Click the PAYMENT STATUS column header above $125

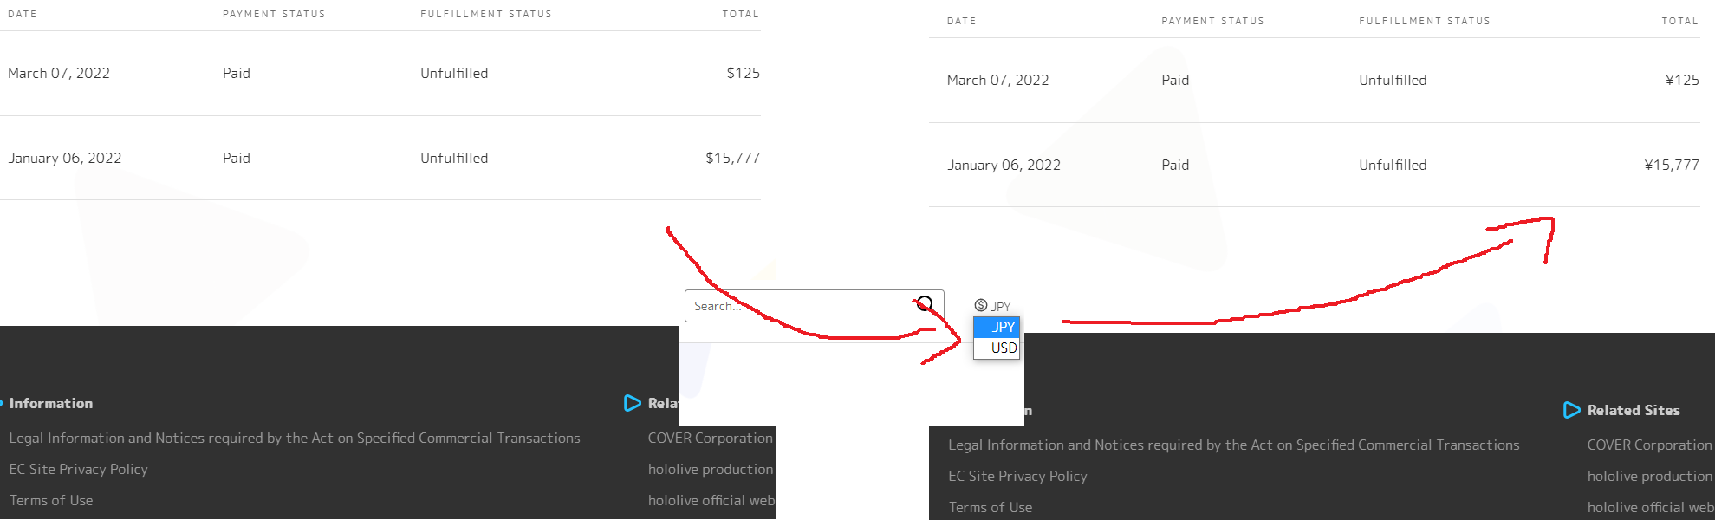point(274,14)
